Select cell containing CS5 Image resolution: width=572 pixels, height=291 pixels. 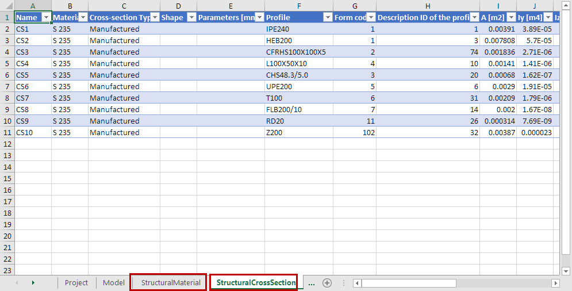33,75
